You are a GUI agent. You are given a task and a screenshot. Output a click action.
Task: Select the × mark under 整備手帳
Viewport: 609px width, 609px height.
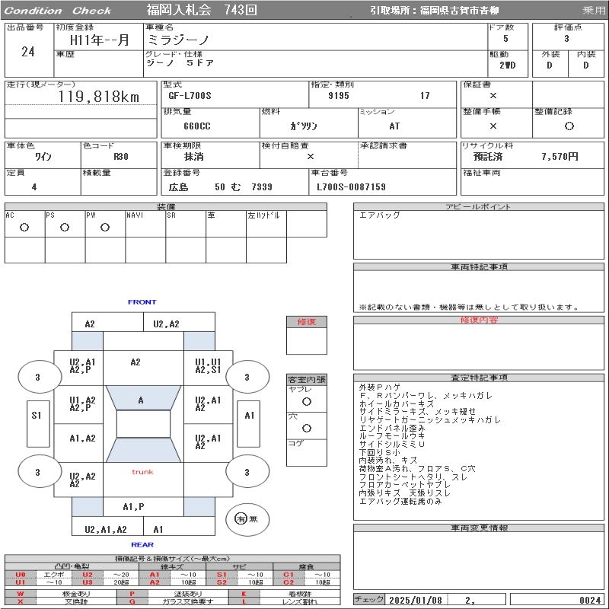coord(493,126)
